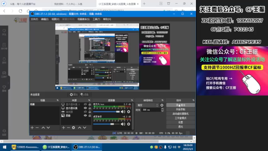Close the CF王振直播 browser tab
This screenshot has width=268, height=151.
[x=138, y=4]
